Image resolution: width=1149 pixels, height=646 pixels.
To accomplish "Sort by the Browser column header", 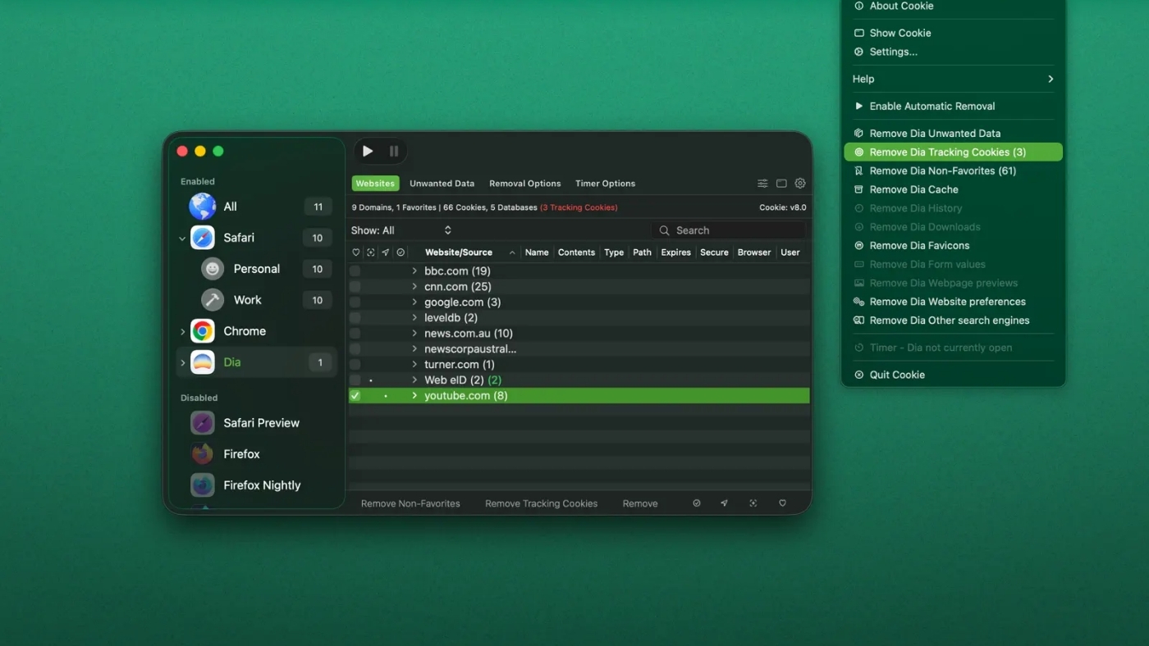I will pos(754,252).
